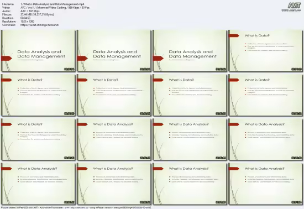Select the "What is Data?" thumbnail beside "What is Data Analysis?" slides
Viewport: 304px width, 209px height.
pos(38,139)
